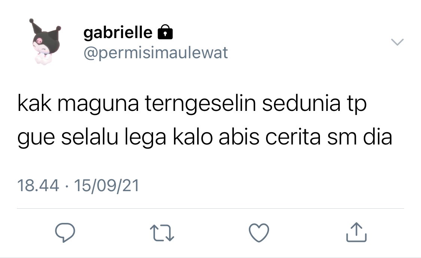This screenshot has height=258, width=421.
Task: Visit the @permisimaulewat handle link
Action: point(156,53)
